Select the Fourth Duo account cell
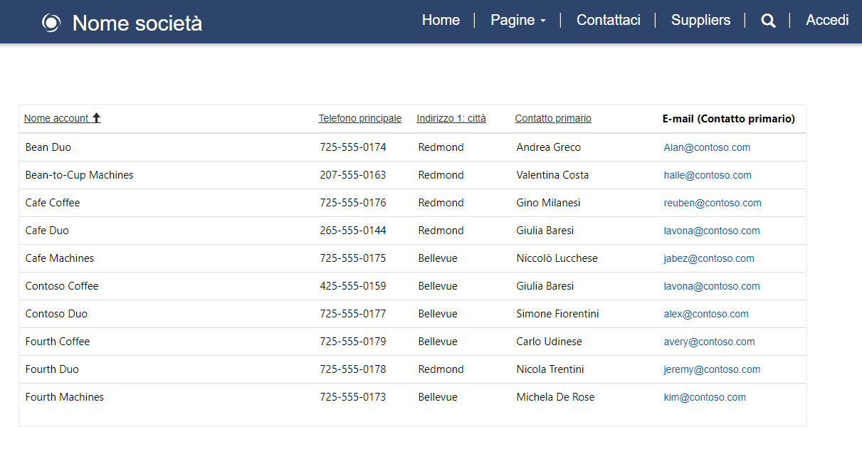Screen dimensions: 862x459 click(x=52, y=369)
